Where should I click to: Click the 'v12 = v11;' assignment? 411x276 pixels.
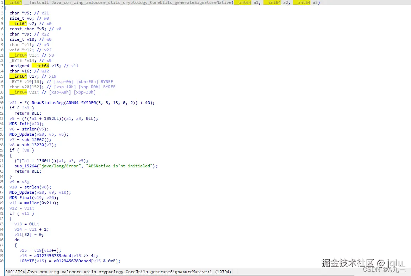click(x=22, y=208)
